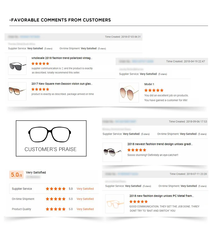This screenshot has width=212, height=232.
Task: Open the brown square Dasoon sunglasses thumbnail
Action: (17, 91)
